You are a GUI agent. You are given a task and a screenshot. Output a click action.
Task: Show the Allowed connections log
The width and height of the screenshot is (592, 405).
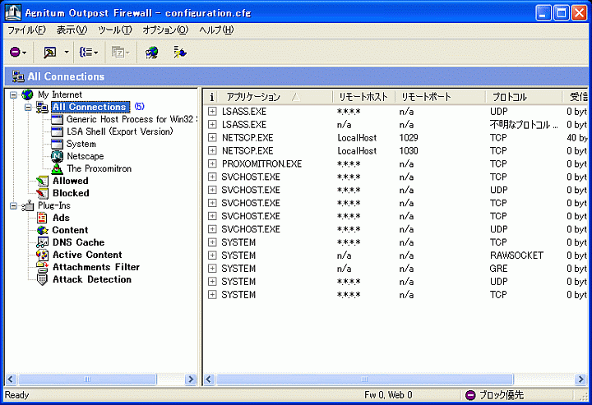pyautogui.click(x=70, y=181)
